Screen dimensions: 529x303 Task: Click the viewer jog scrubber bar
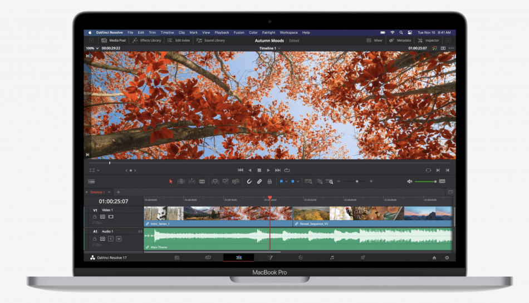pyautogui.click(x=270, y=163)
